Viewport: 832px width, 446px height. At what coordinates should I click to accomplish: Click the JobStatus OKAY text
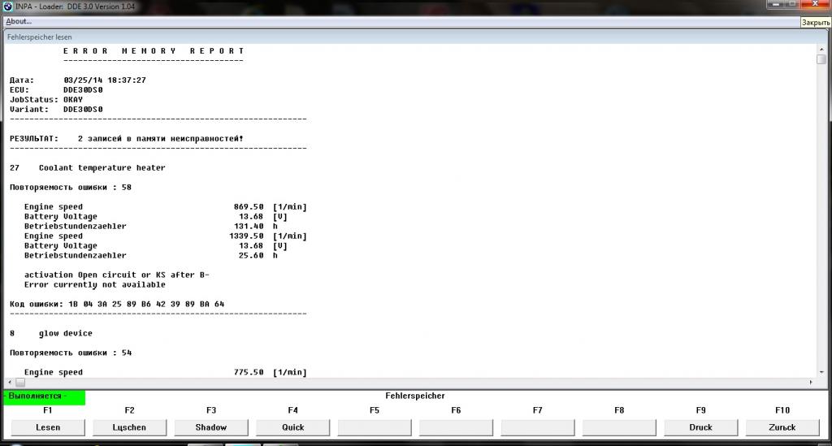click(x=46, y=100)
